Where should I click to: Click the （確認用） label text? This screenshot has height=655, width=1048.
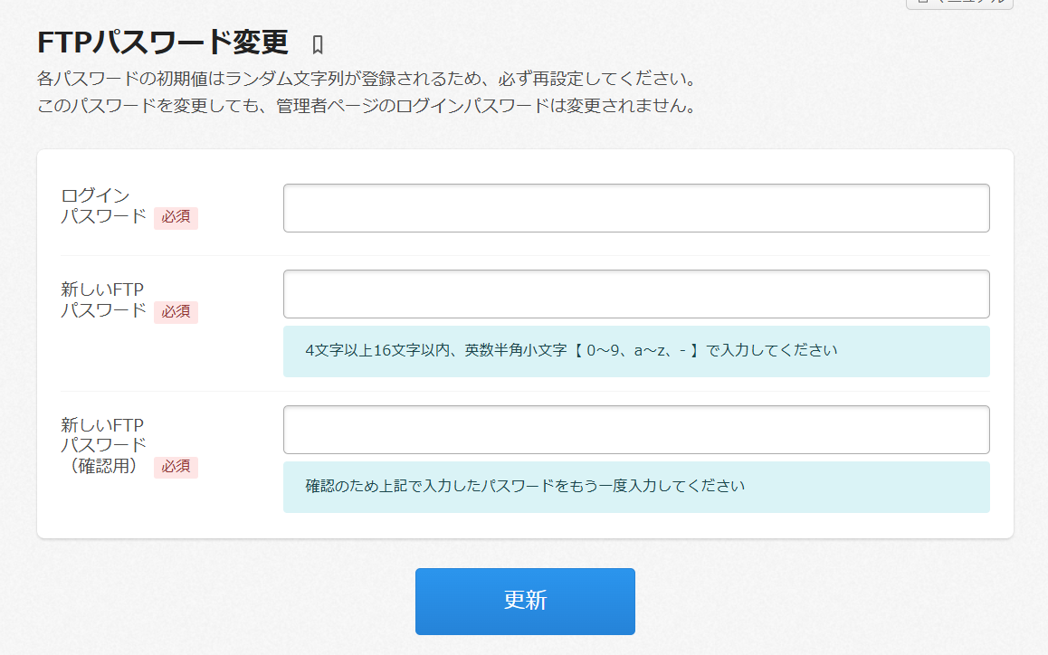coord(102,467)
